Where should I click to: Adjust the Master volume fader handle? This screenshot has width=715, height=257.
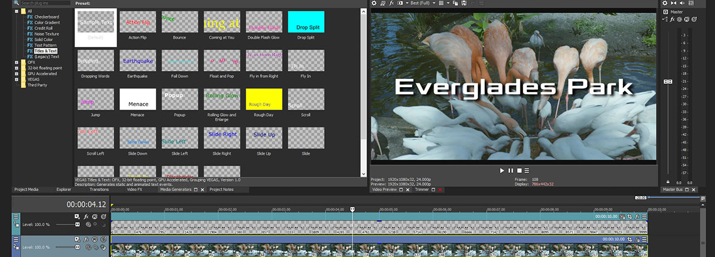668,81
